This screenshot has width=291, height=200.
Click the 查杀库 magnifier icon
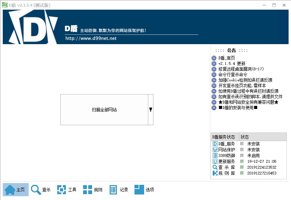click(x=215, y=167)
